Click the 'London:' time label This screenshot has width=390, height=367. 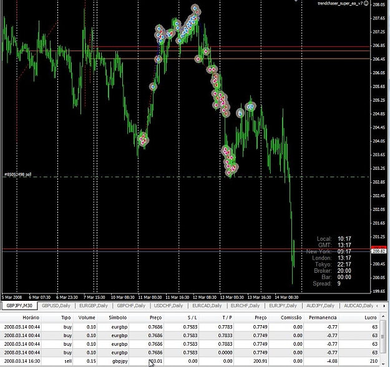pos(322,258)
